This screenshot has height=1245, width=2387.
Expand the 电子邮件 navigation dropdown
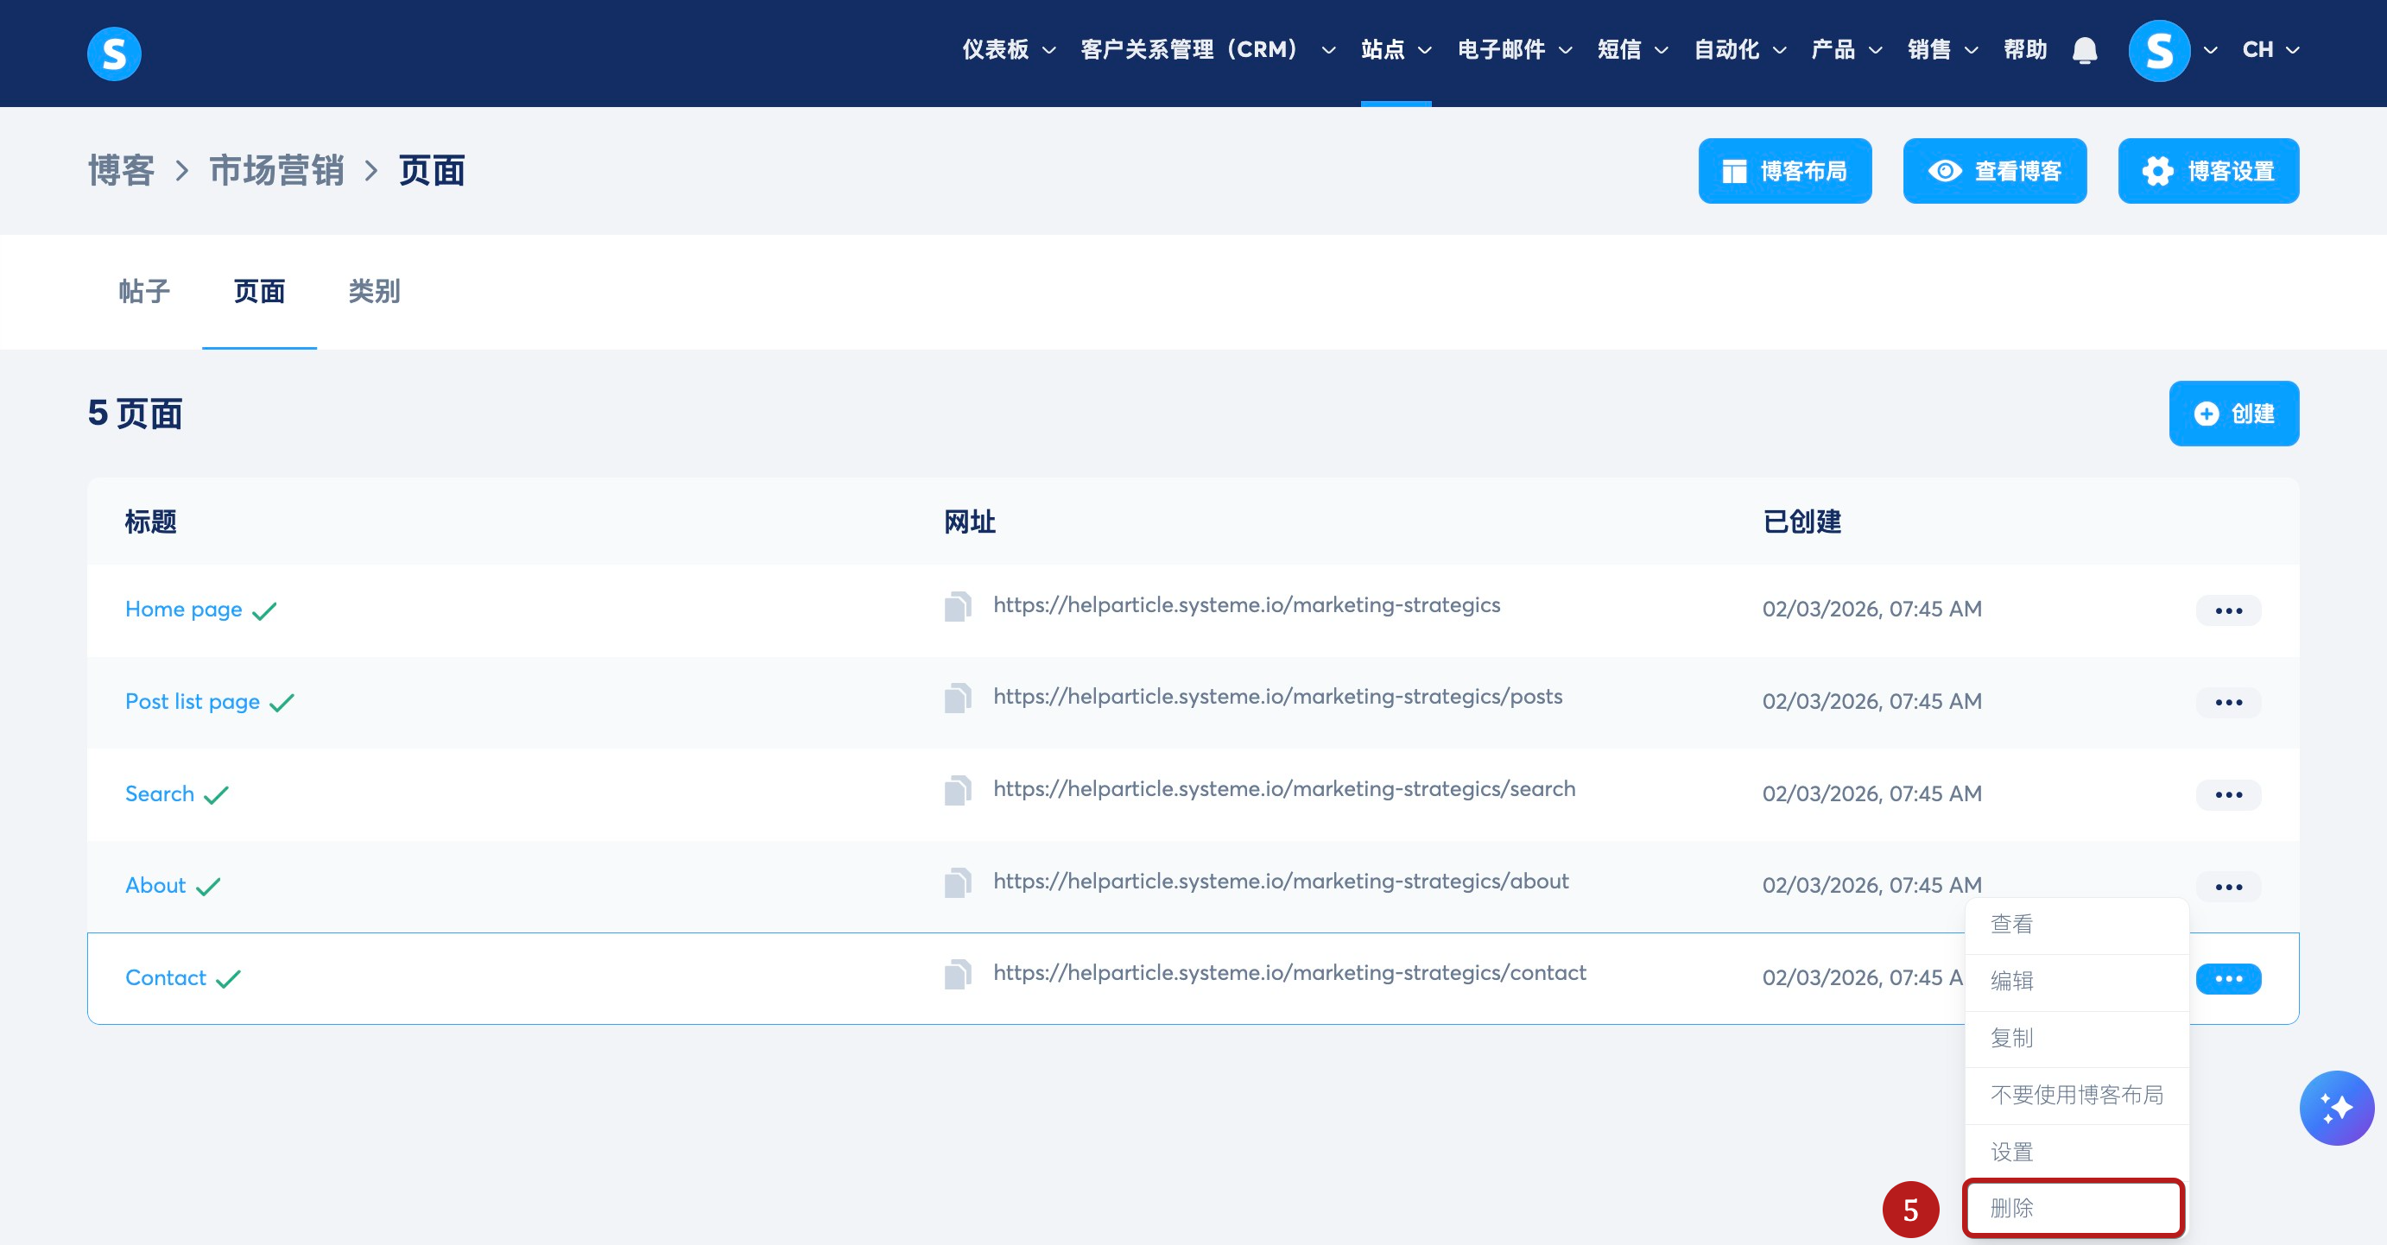click(x=1514, y=50)
